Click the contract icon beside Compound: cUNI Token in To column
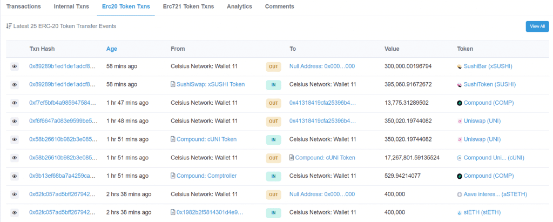 [291, 157]
